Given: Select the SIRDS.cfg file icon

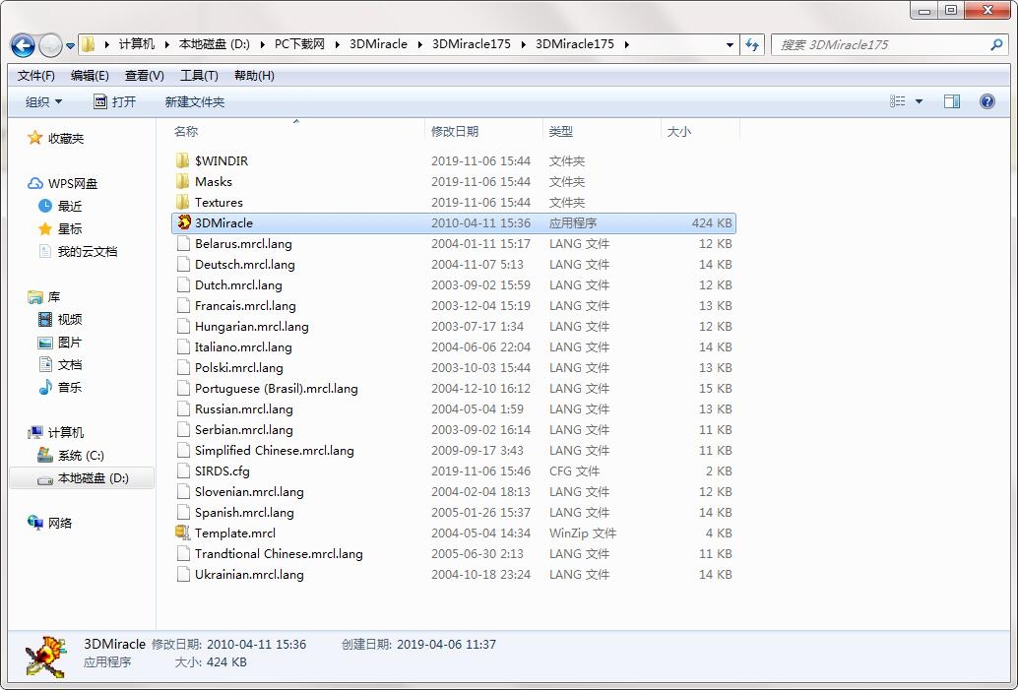Looking at the screenshot, I should tap(183, 471).
